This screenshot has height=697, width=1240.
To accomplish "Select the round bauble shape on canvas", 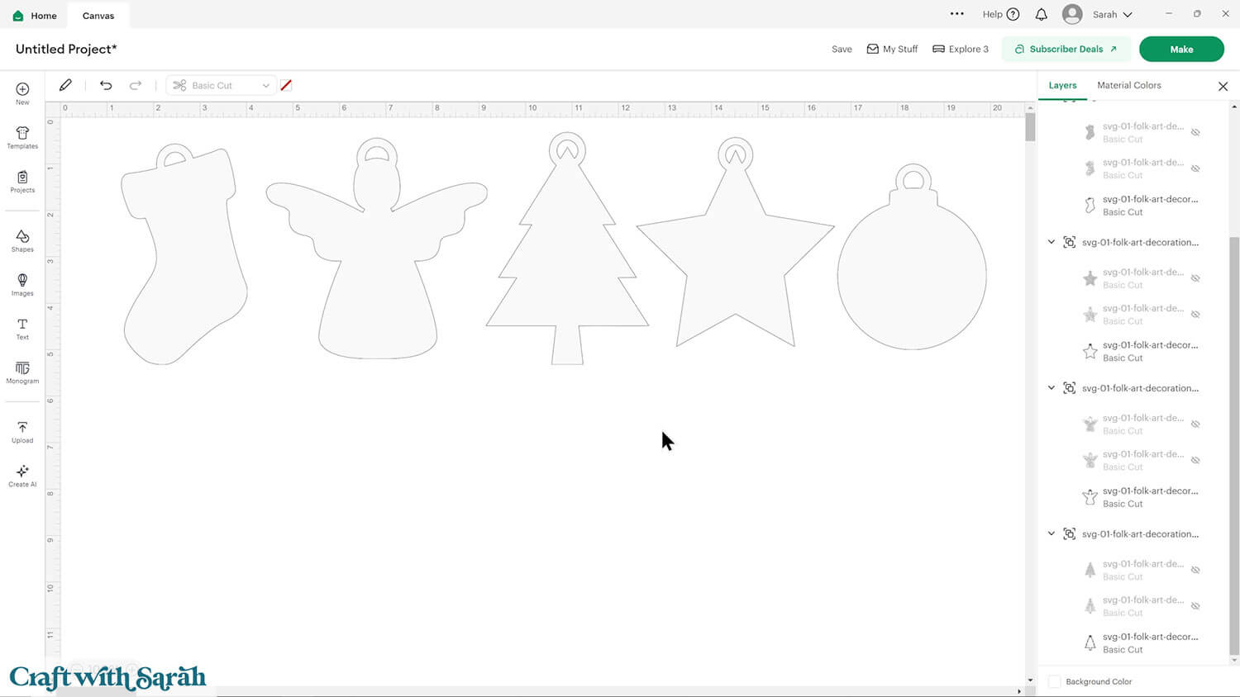I will (912, 257).
